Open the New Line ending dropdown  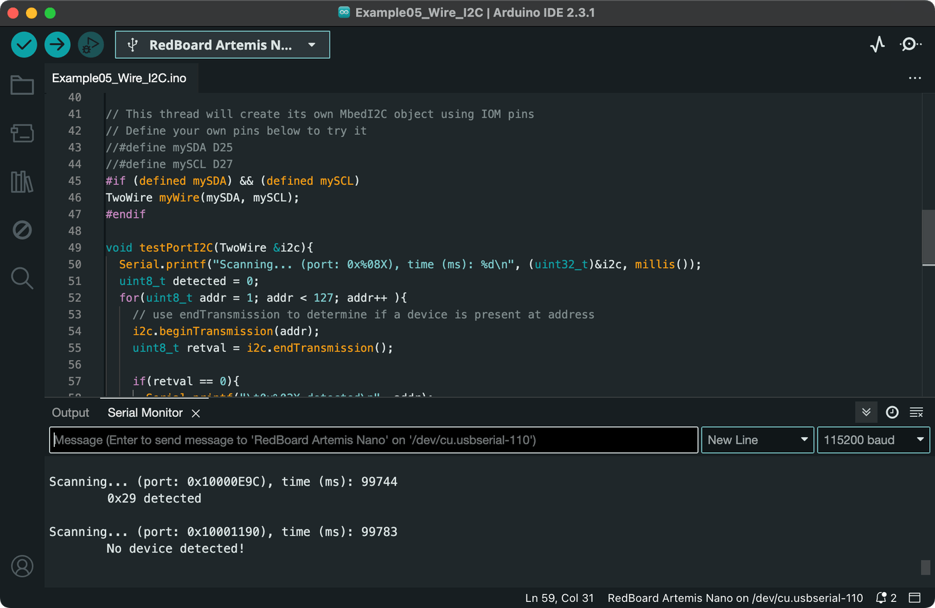(x=757, y=440)
